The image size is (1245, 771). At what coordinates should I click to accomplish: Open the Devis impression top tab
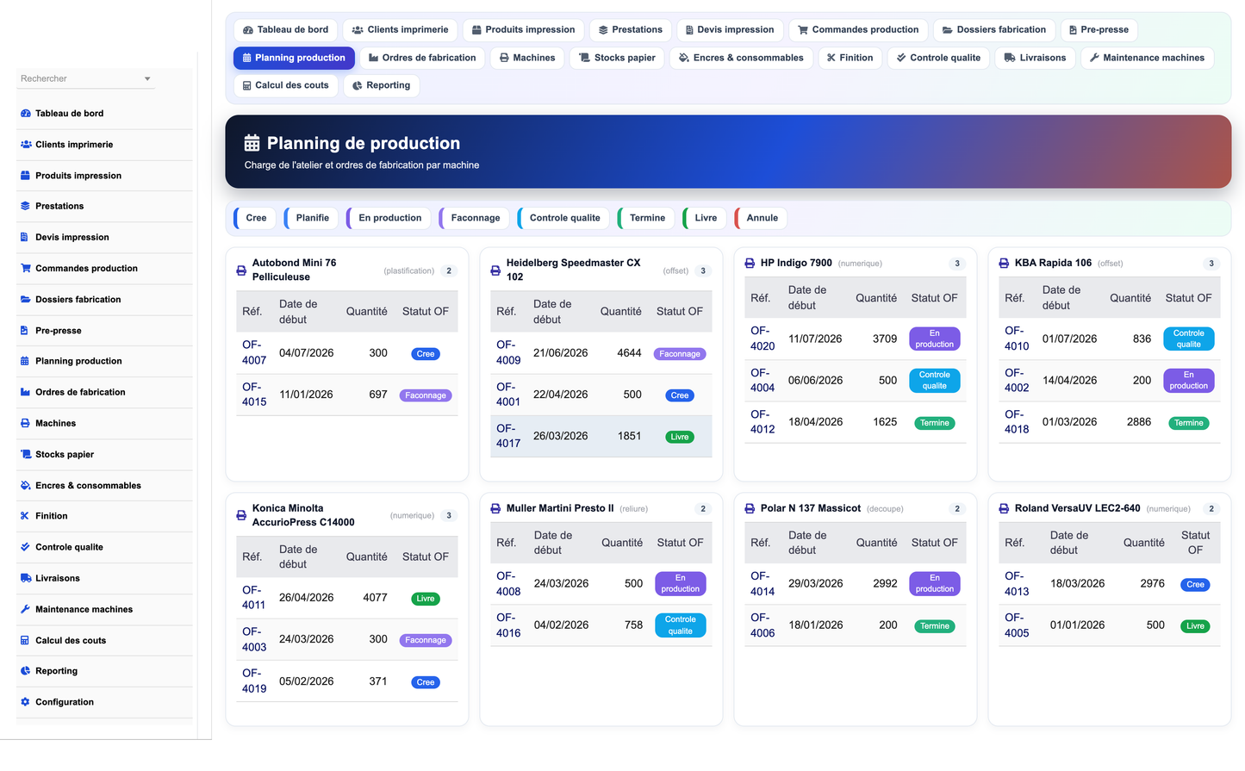tap(730, 30)
